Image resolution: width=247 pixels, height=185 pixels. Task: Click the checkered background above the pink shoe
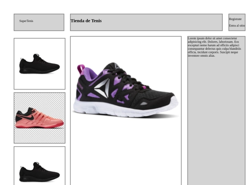coord(39,100)
